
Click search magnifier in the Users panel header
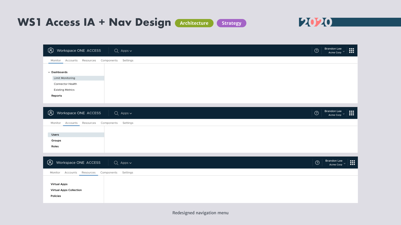pyautogui.click(x=116, y=113)
